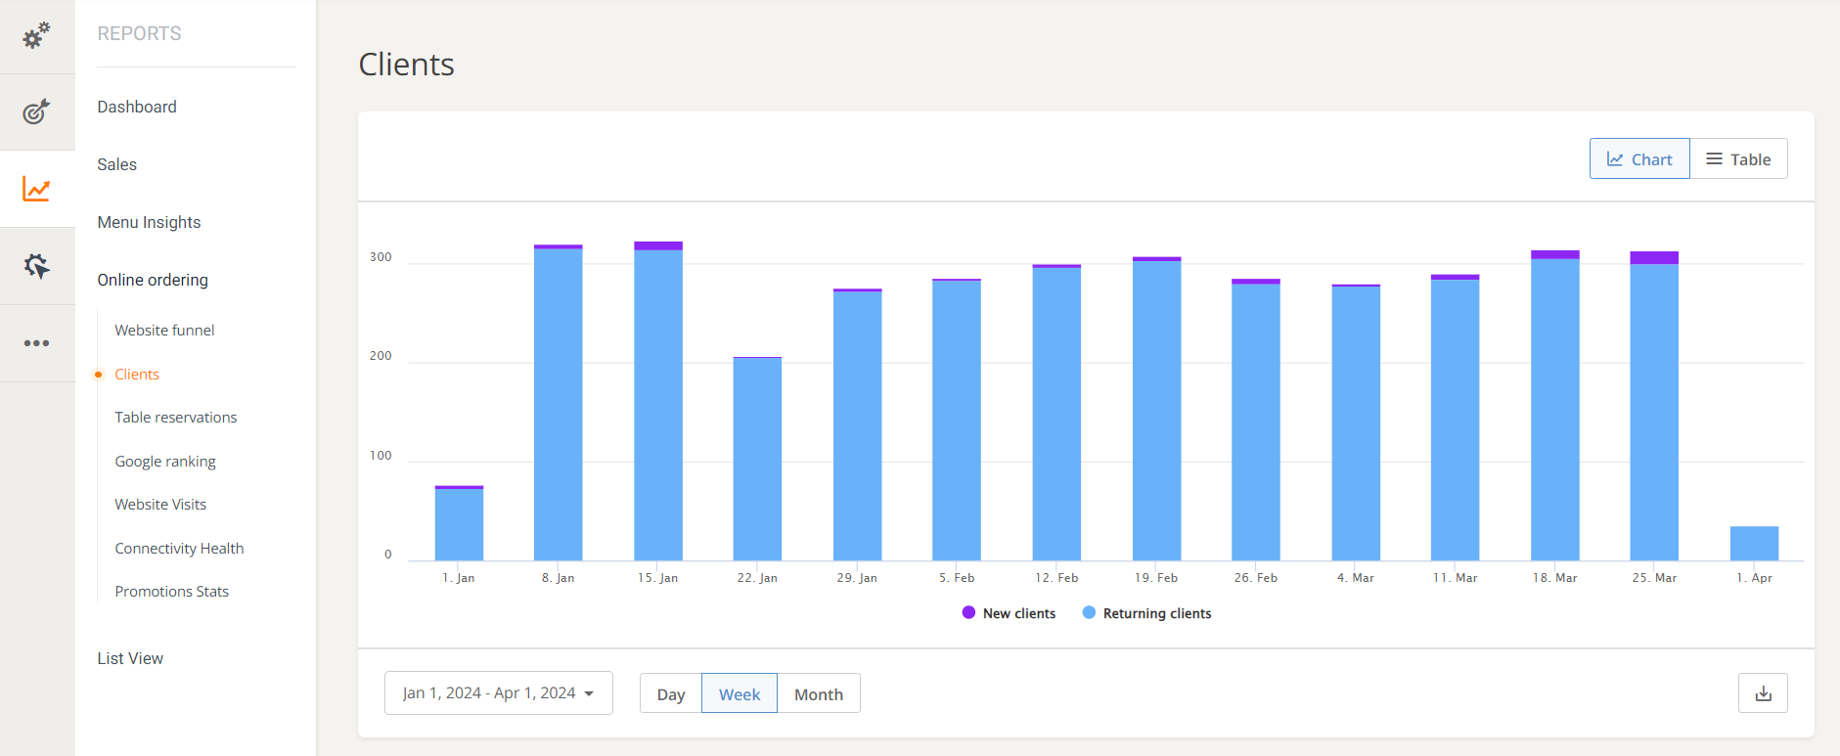Select the reports line chart sidebar icon

[36, 189]
